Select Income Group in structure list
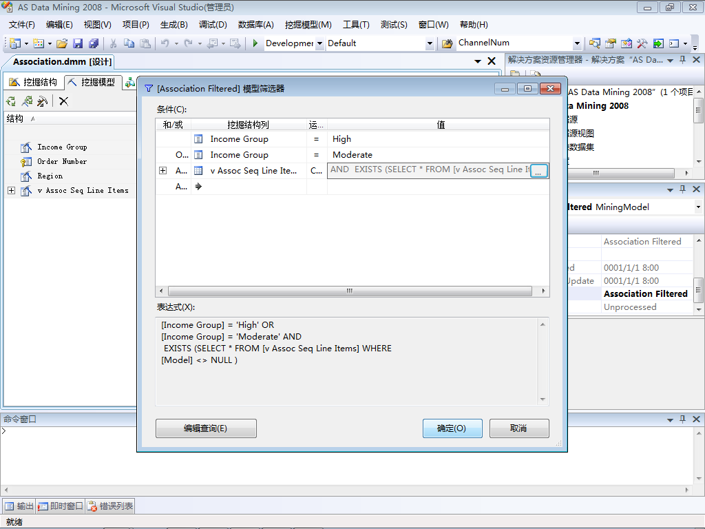 pyautogui.click(x=62, y=147)
